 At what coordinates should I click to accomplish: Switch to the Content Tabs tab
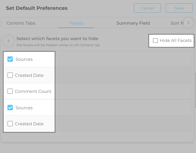21,23
